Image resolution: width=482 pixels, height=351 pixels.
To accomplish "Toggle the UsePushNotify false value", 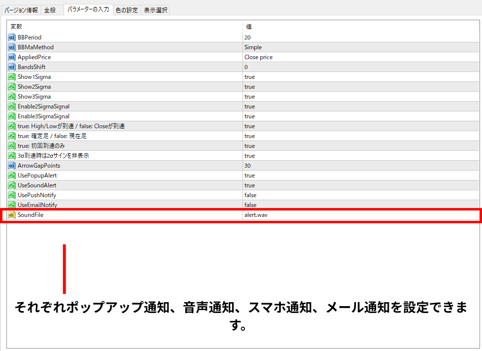I will point(250,195).
